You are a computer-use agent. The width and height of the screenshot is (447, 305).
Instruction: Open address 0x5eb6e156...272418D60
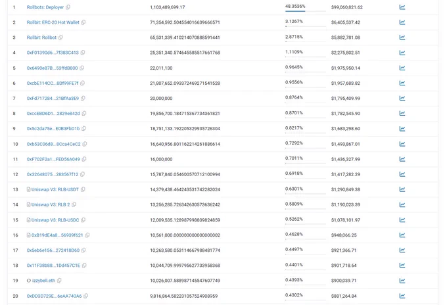coord(53,250)
